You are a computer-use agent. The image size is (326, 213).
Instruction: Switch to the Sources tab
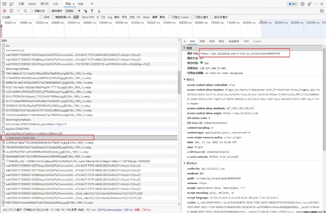pos(44,4)
